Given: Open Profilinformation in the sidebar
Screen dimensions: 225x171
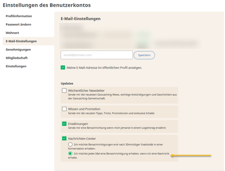Looking at the screenshot, I should [x=19, y=16].
